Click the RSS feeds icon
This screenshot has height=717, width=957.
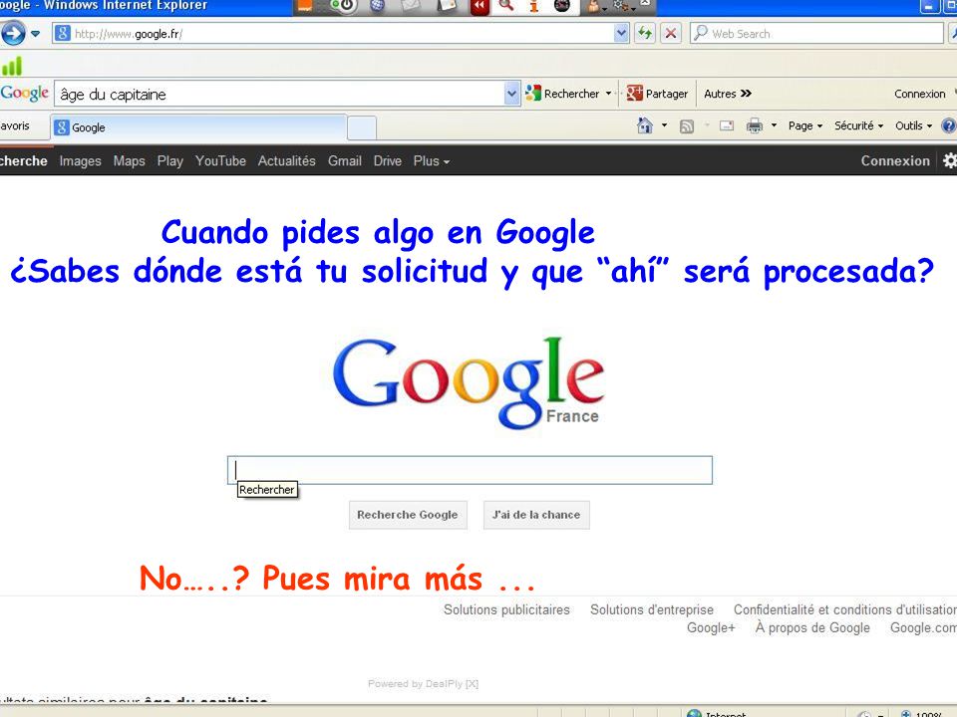pos(687,126)
